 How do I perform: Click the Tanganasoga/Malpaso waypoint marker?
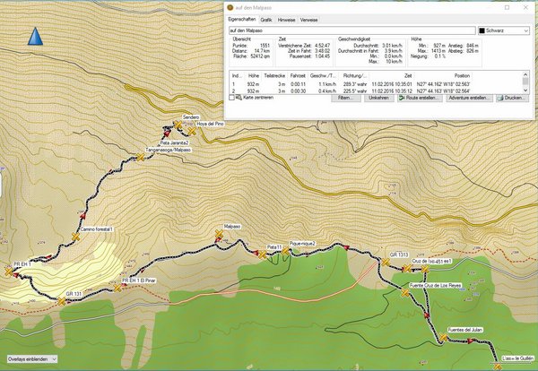[x=140, y=157]
